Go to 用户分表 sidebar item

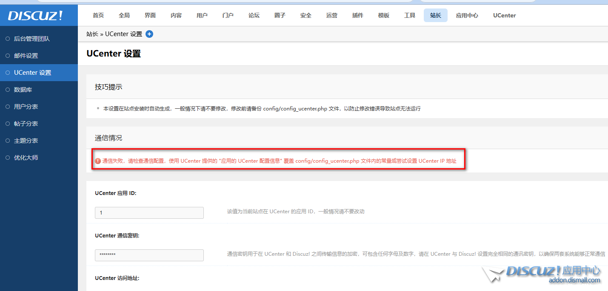[26, 107]
